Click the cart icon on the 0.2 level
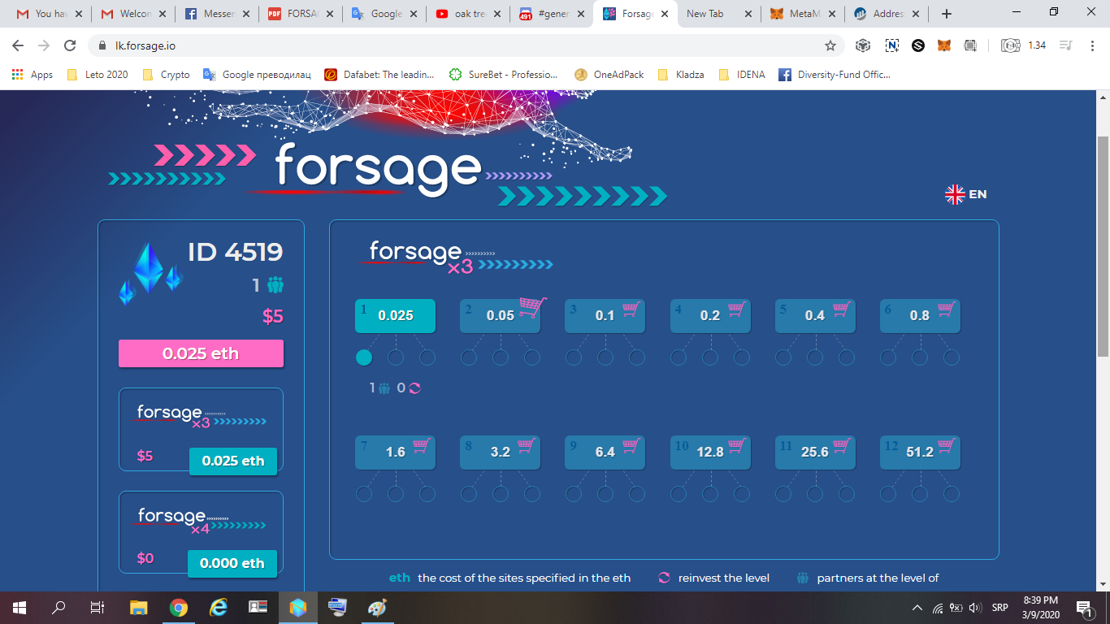The width and height of the screenshot is (1110, 624). [736, 310]
